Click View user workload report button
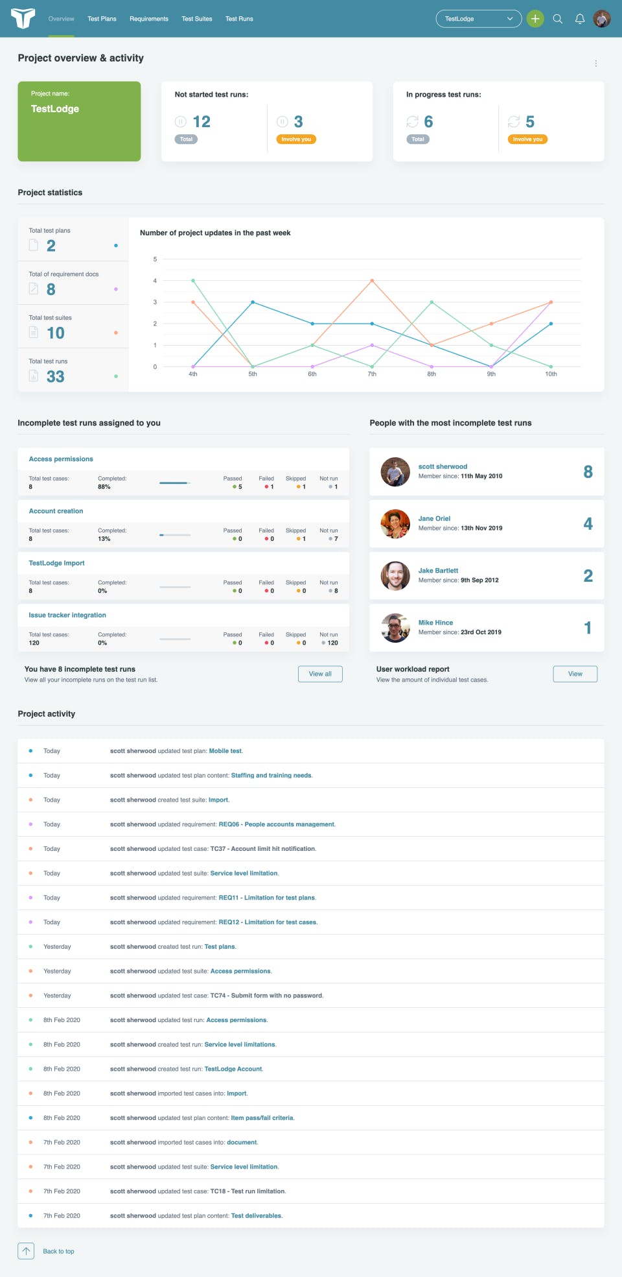 (575, 674)
